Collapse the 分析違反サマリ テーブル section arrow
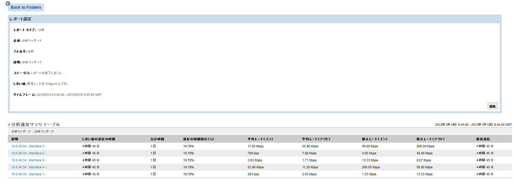 9,125
